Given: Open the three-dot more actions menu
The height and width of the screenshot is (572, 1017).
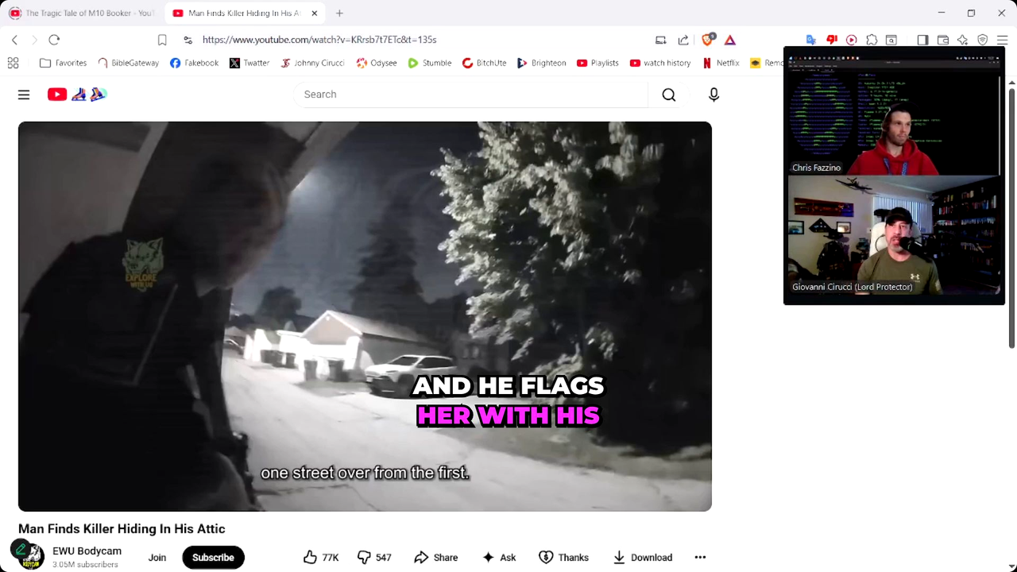Looking at the screenshot, I should pos(700,557).
